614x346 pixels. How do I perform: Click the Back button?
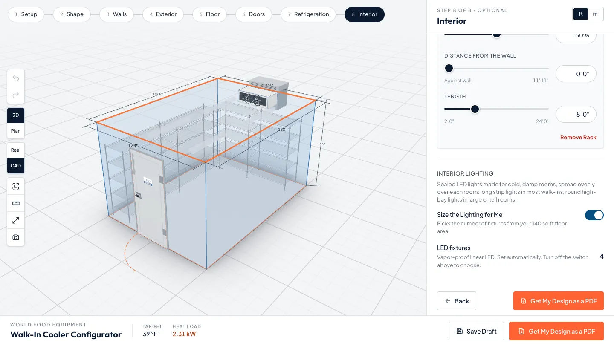[457, 301]
